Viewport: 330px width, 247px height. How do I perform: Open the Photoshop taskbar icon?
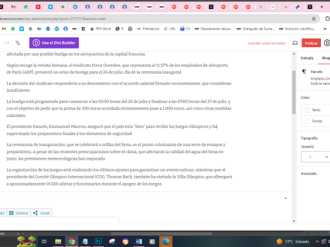[98, 241]
